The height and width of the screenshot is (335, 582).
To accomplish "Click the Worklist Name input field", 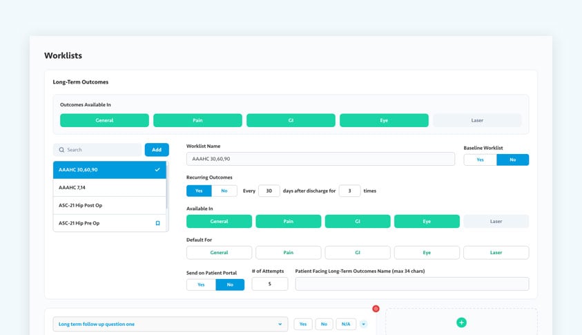I will coord(320,159).
